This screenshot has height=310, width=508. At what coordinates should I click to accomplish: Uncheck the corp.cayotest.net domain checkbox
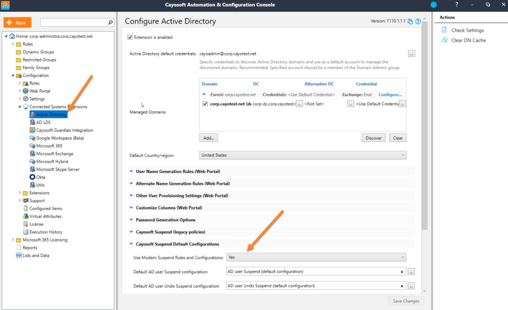(x=205, y=104)
